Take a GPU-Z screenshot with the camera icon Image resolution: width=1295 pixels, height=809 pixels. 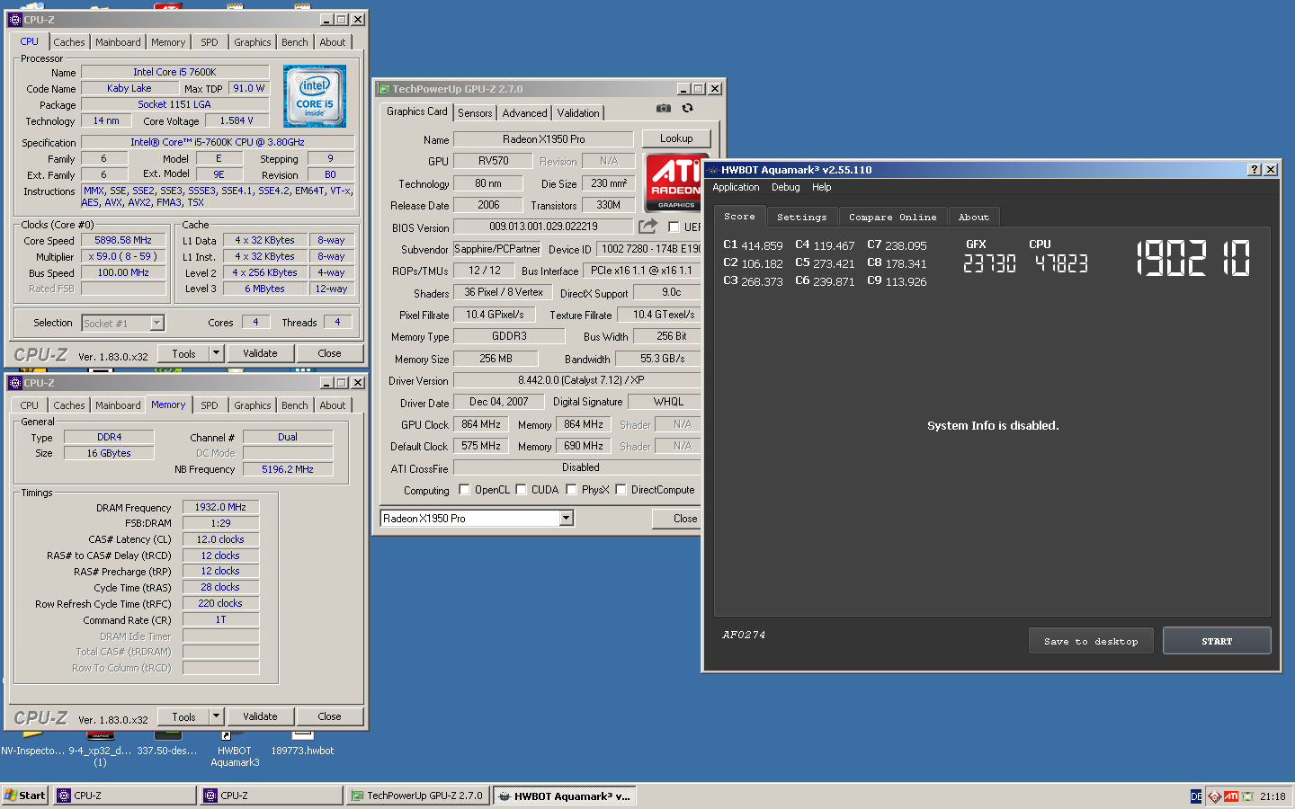pos(664,108)
